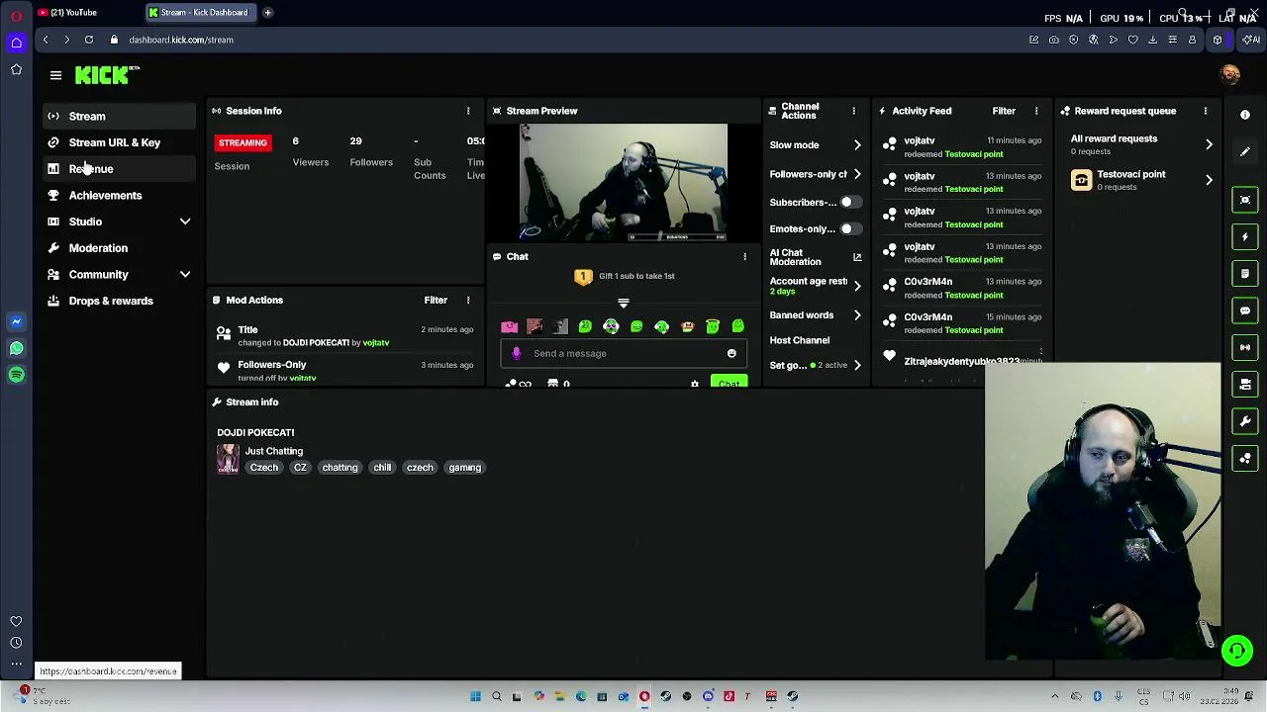
Task: Select the chatting tag
Action: pyautogui.click(x=340, y=468)
